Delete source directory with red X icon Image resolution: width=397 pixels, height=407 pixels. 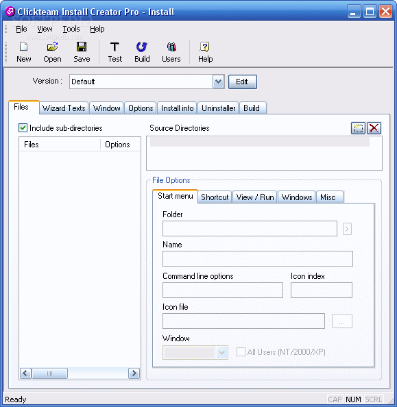pos(374,128)
